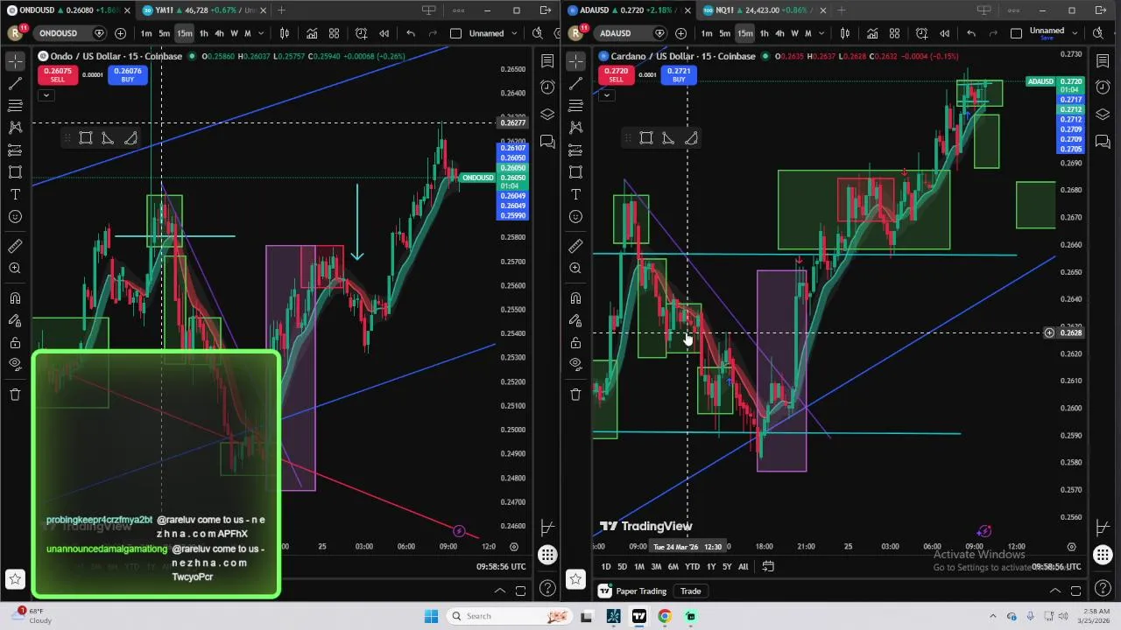Open Unnamed layout dropdown in ONDOUSD toolbar
The image size is (1121, 630).
click(513, 33)
